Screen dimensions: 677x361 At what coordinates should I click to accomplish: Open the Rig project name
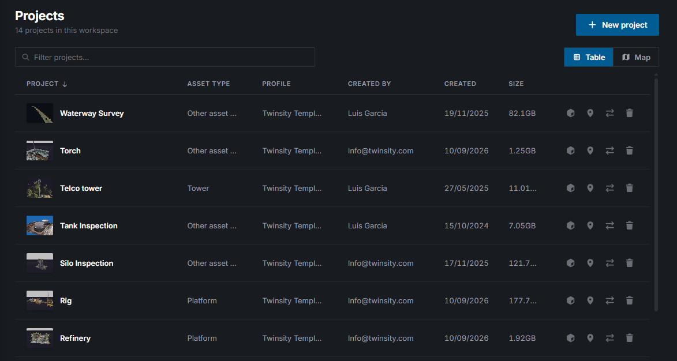click(x=66, y=301)
